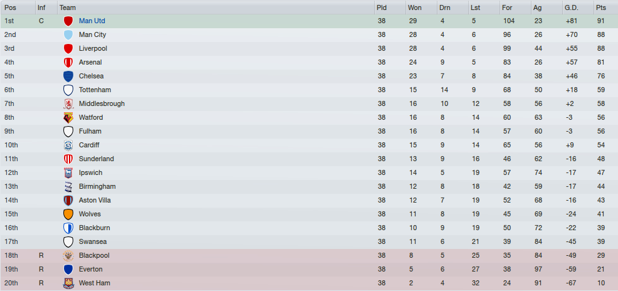618x291 pixels.
Task: Click the Man Utd club badge icon
Action: click(68, 21)
